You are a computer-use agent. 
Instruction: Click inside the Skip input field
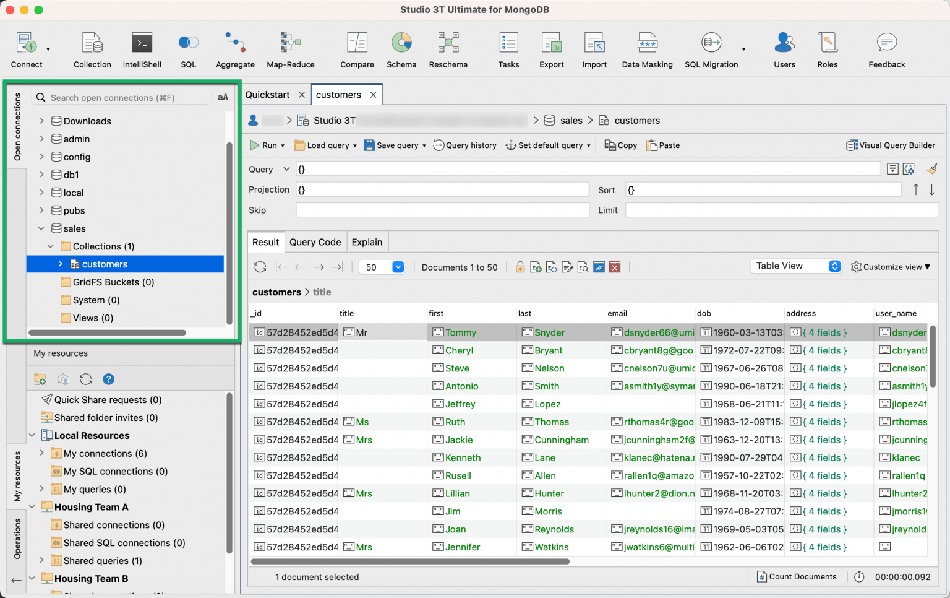442,210
